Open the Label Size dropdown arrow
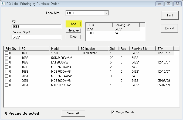 click(106, 13)
